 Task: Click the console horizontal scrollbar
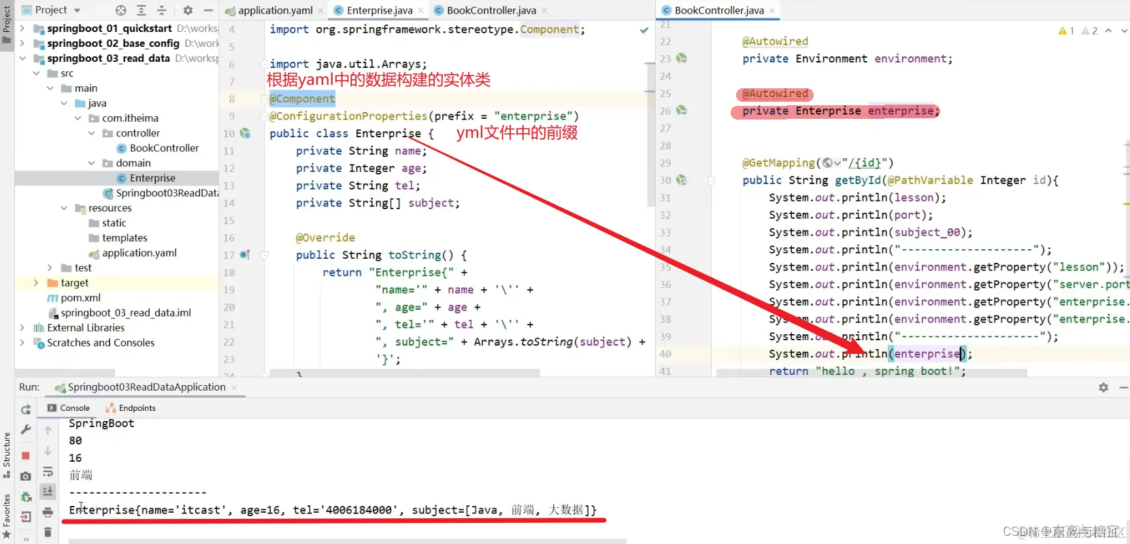[347, 541]
